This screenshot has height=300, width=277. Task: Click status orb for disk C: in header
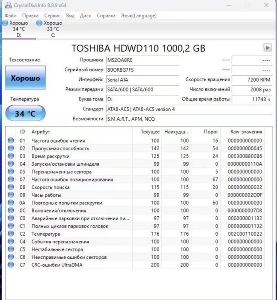tap(39, 23)
